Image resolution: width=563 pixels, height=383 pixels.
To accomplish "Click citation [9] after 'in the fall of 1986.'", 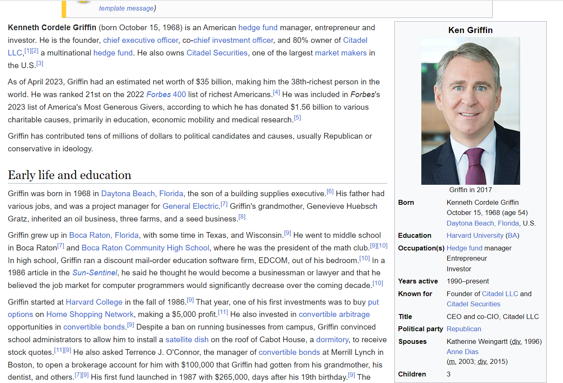I will tap(190, 300).
